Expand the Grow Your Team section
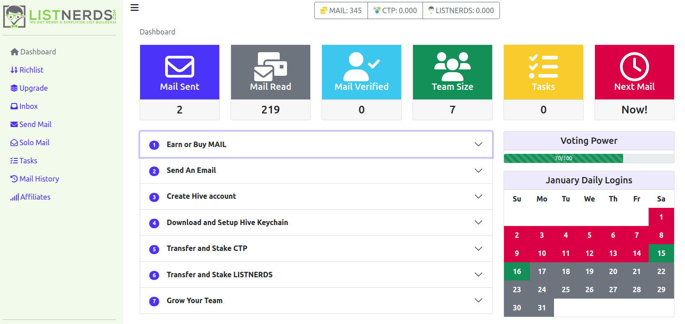 click(316, 300)
